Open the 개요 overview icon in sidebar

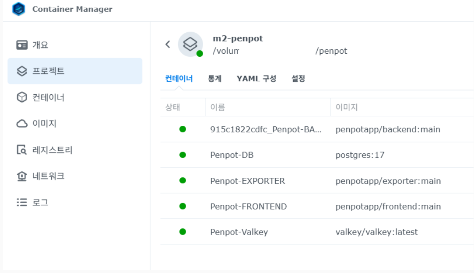(22, 45)
